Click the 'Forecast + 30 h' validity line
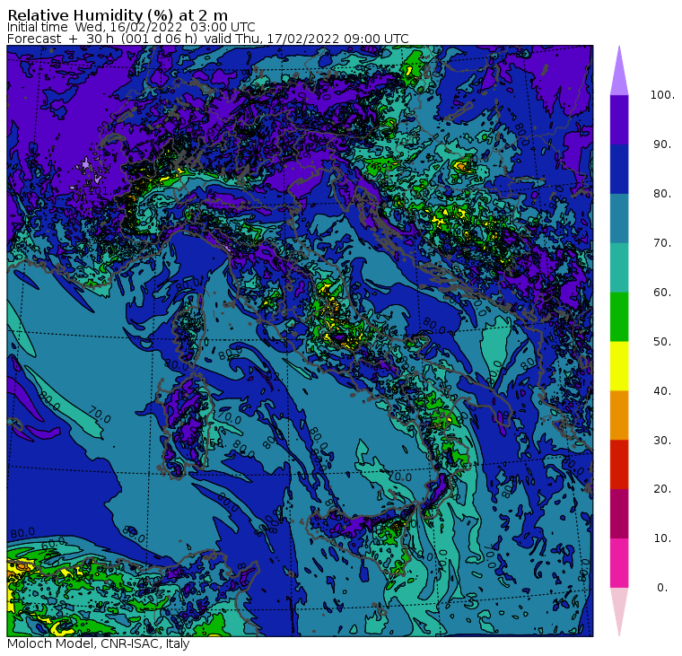Screen dimensions: 682x656 [x=208, y=39]
